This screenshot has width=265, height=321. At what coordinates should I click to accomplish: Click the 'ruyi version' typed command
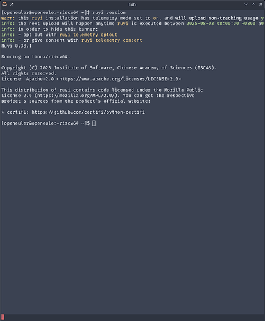pyautogui.click(x=109, y=12)
